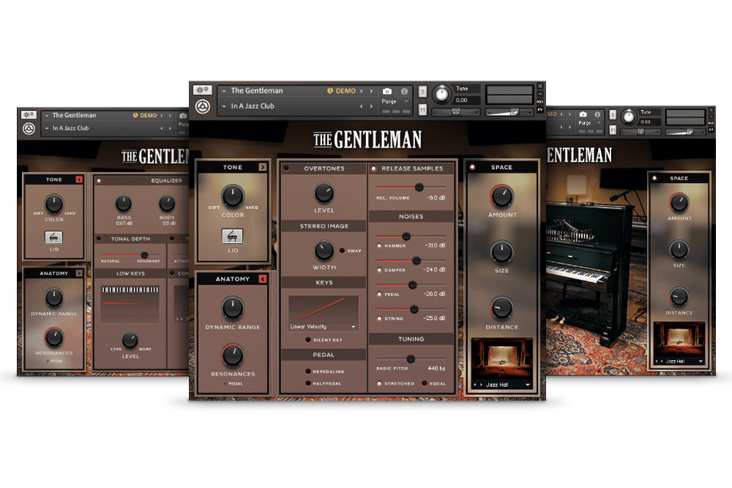732x488 pixels.
Task: Toggle Equalizer LED in left window
Action: click(x=99, y=181)
